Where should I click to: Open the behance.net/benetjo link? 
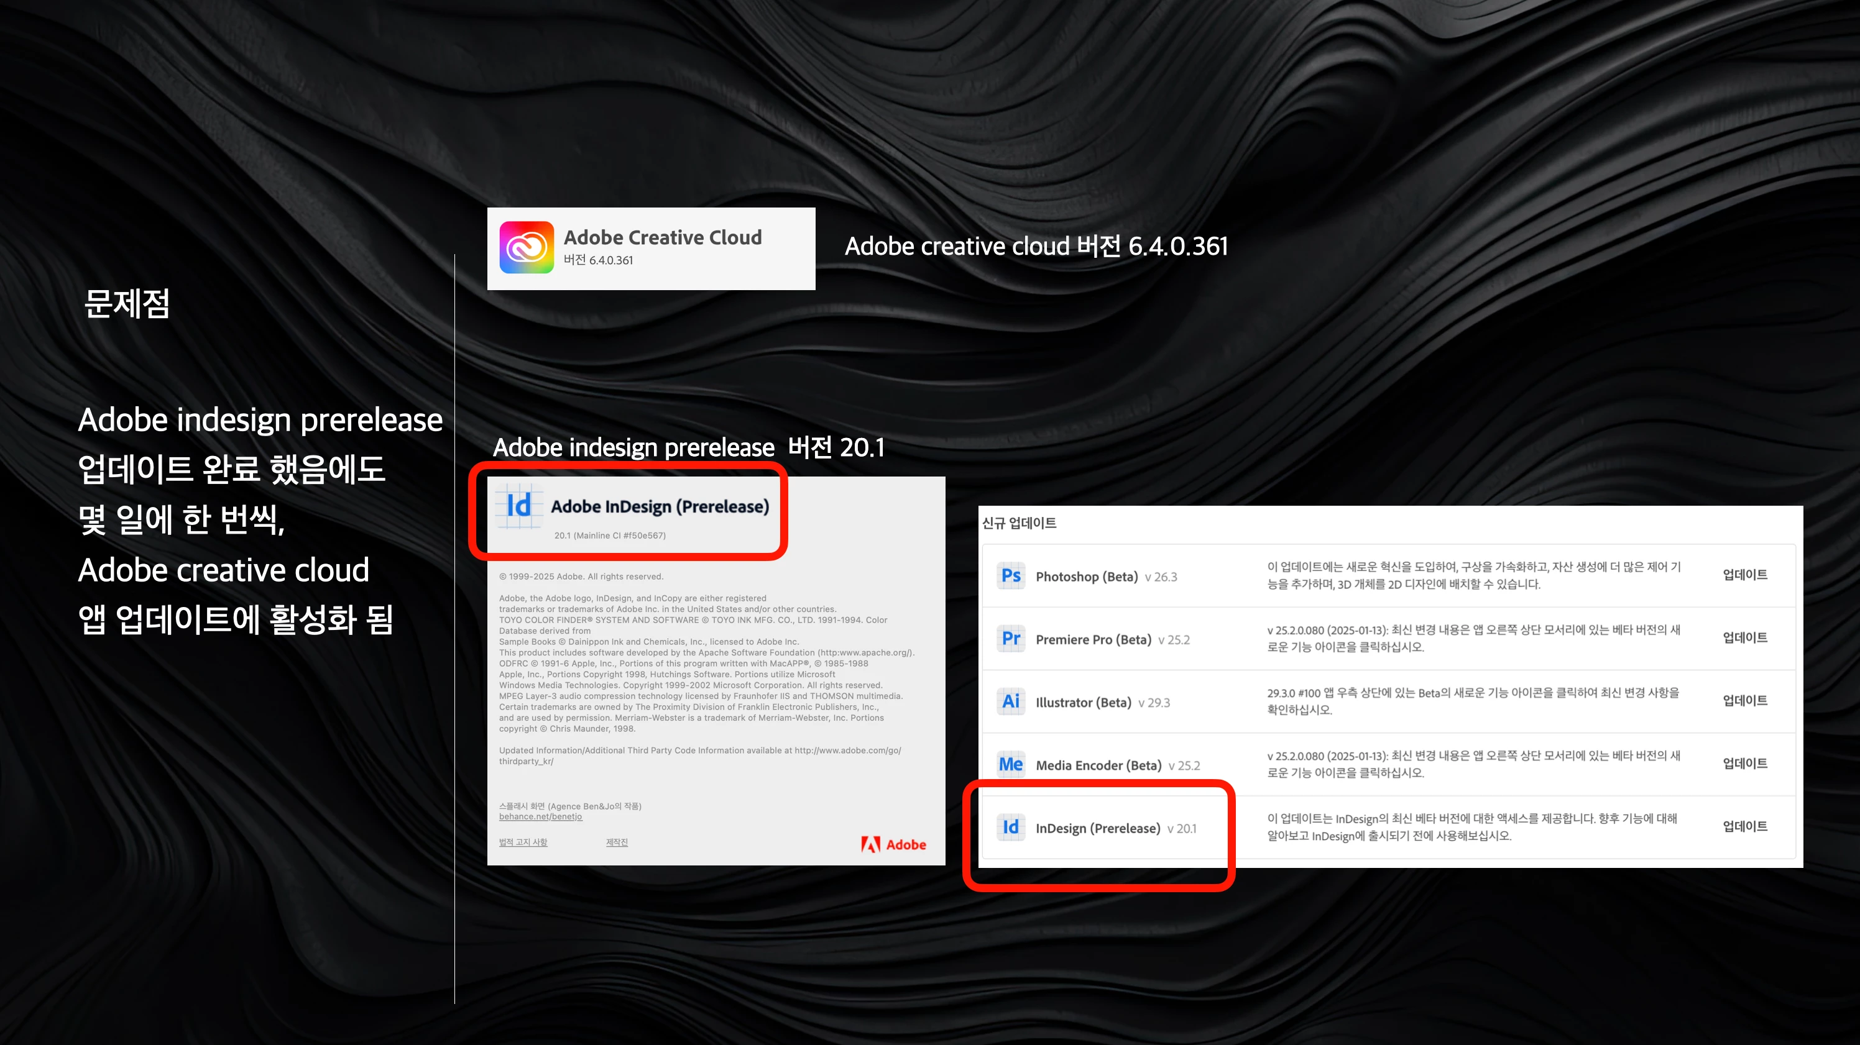540,817
